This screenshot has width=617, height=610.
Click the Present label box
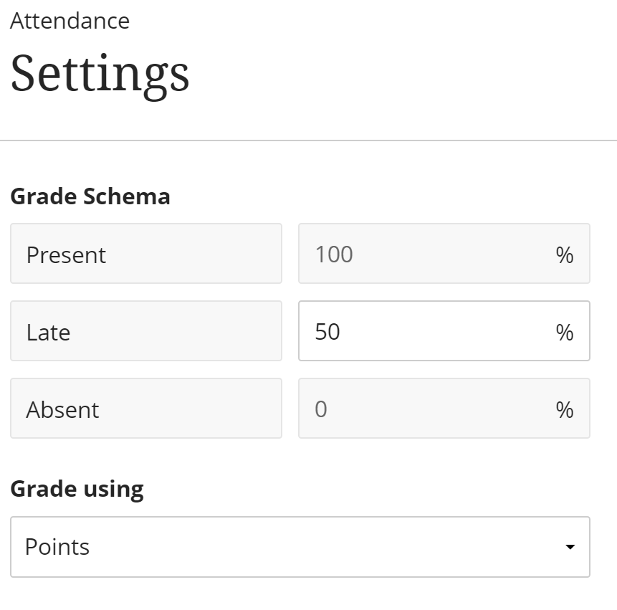tap(145, 254)
